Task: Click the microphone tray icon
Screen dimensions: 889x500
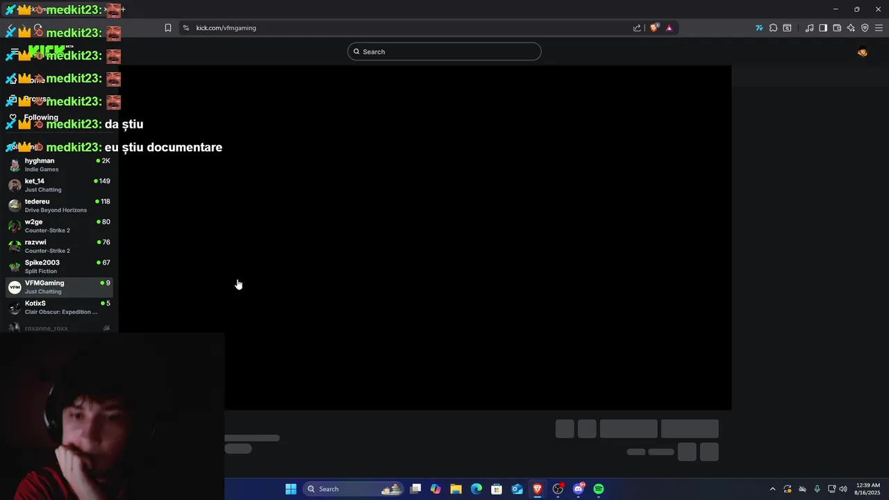Action: click(x=817, y=489)
